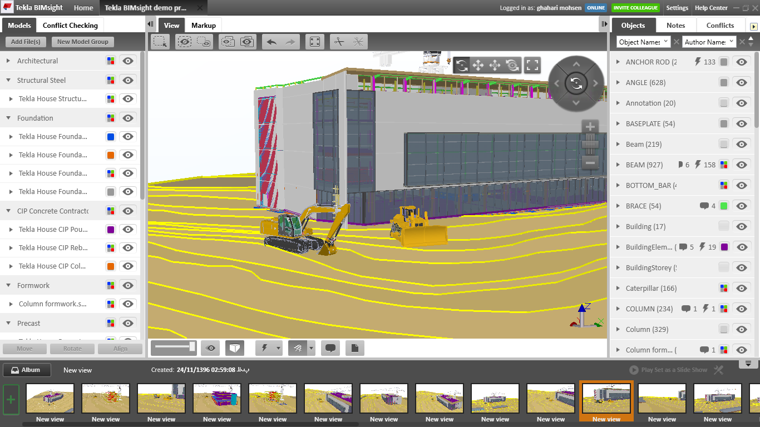
Task: Click the document page icon
Action: click(355, 348)
